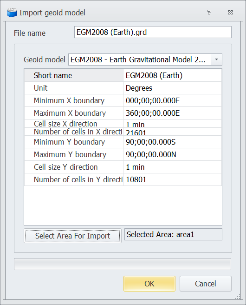The width and height of the screenshot is (246, 305).
Task: Select the Cell size X direction row
Action: point(123,124)
